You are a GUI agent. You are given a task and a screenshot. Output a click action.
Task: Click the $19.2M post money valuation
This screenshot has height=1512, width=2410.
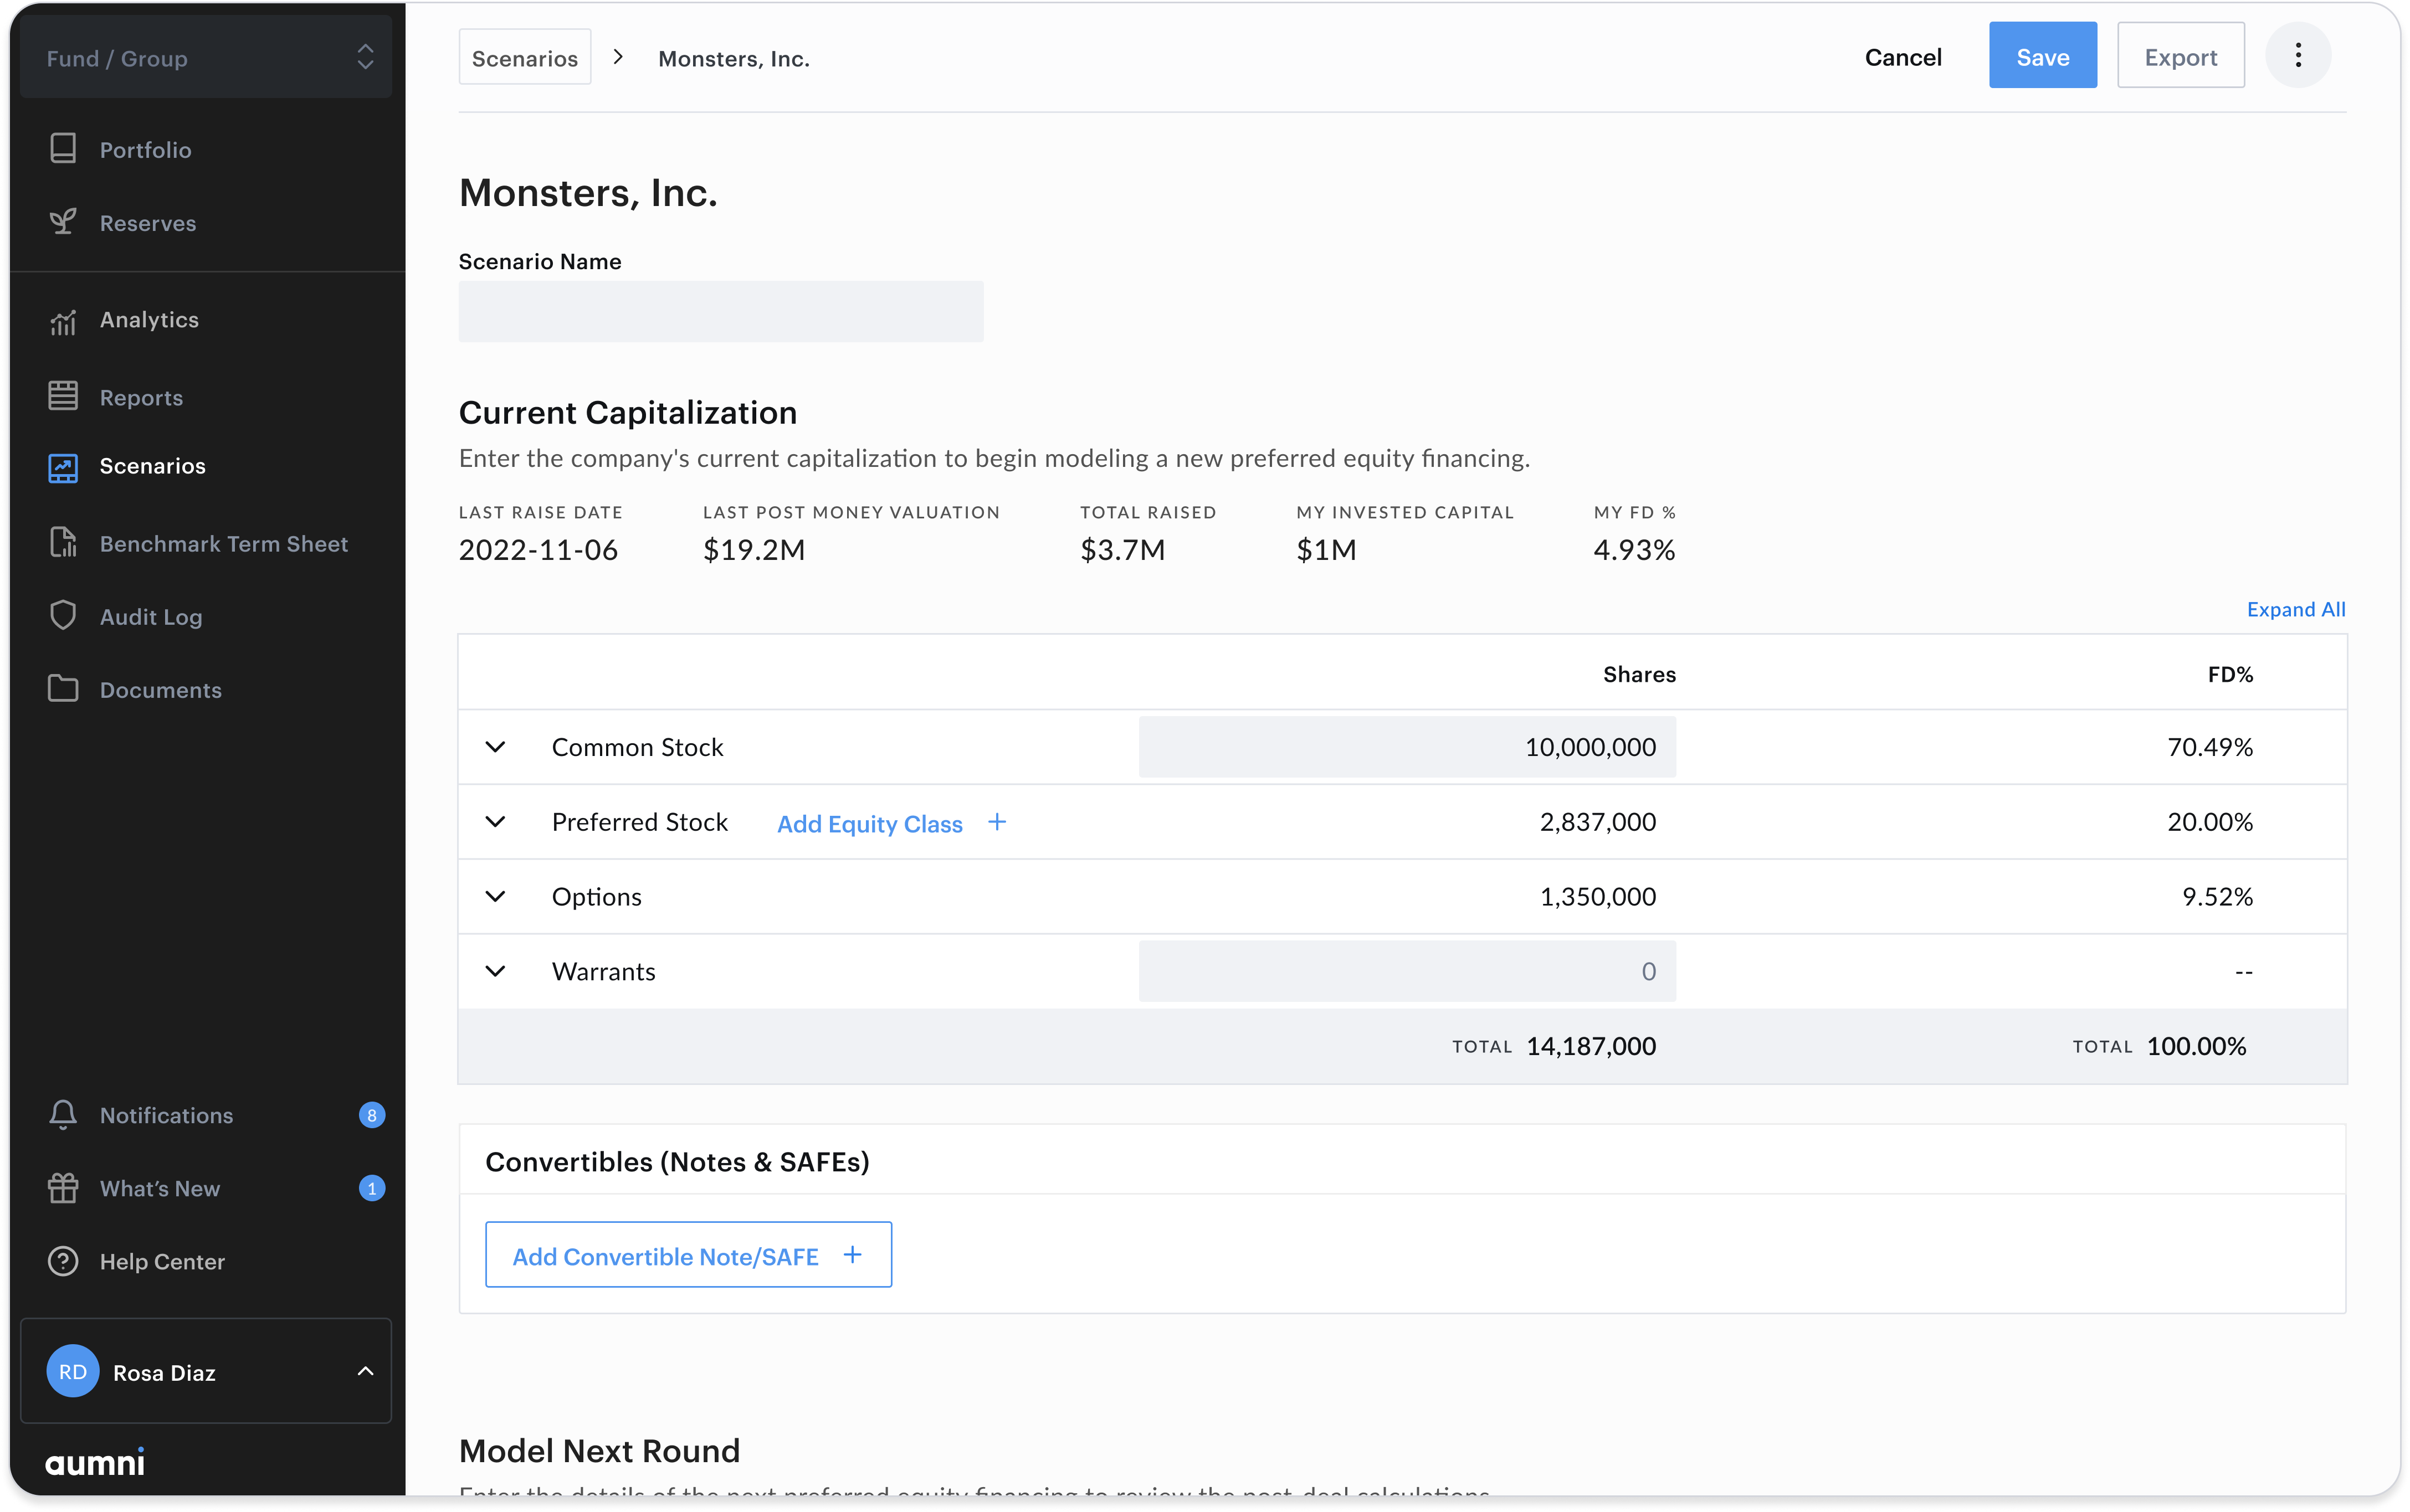click(x=754, y=549)
